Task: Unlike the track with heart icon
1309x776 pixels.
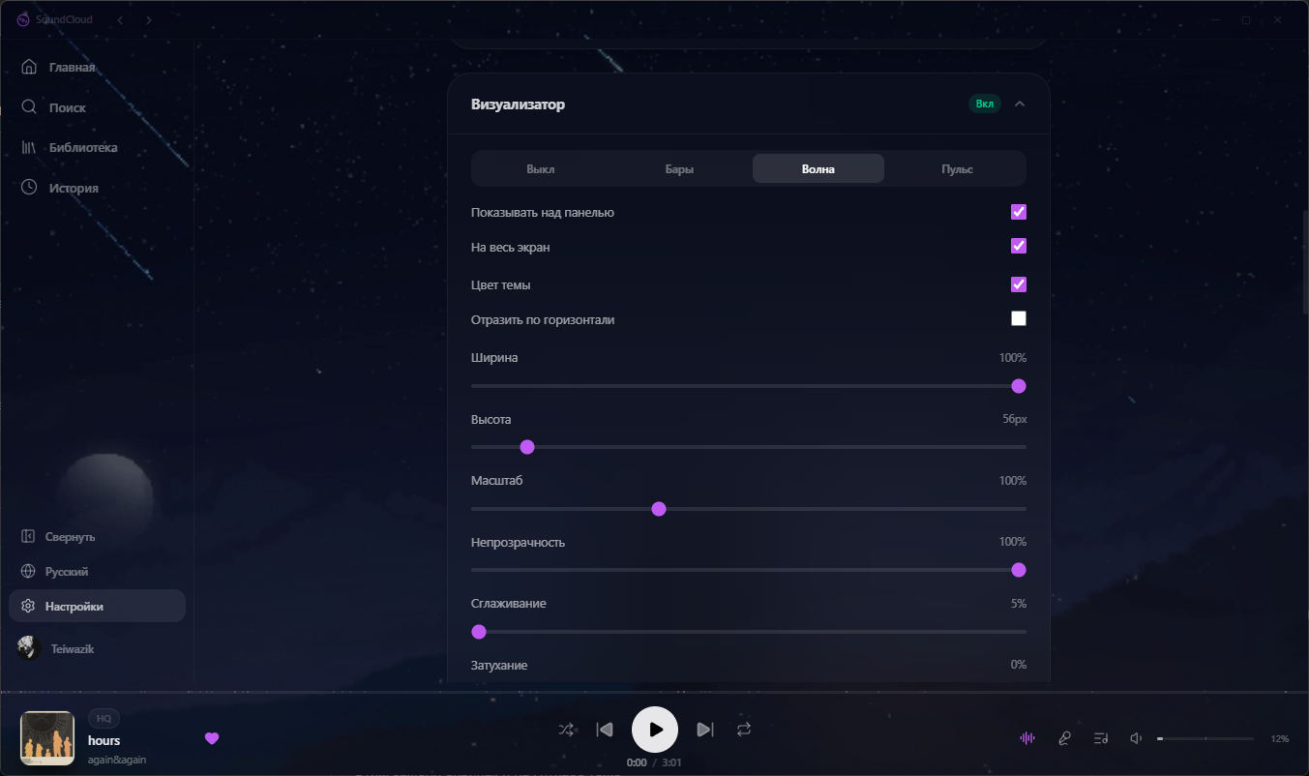Action: 212,738
